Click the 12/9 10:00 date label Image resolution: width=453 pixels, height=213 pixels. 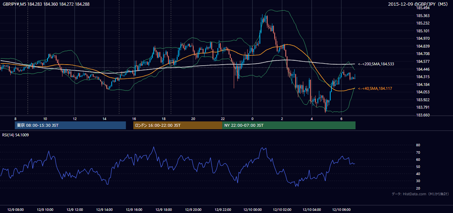point(45,210)
